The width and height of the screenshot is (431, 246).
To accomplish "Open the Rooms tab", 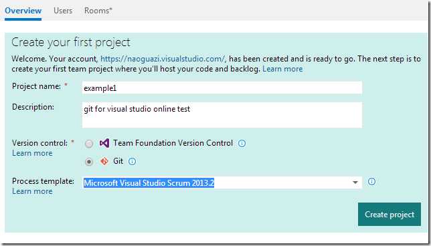I will tap(98, 11).
